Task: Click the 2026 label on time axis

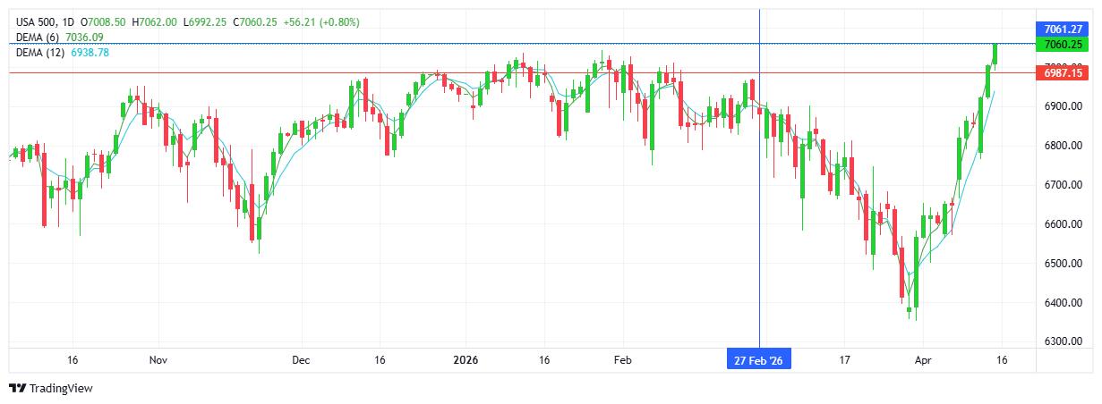Action: [466, 360]
